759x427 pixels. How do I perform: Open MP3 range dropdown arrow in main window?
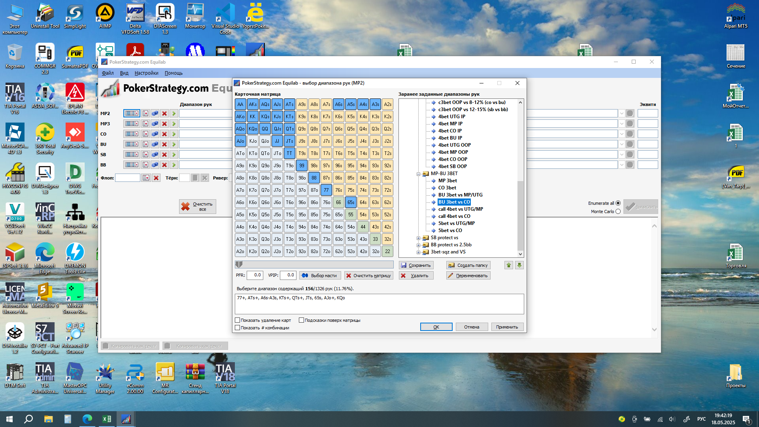click(621, 124)
